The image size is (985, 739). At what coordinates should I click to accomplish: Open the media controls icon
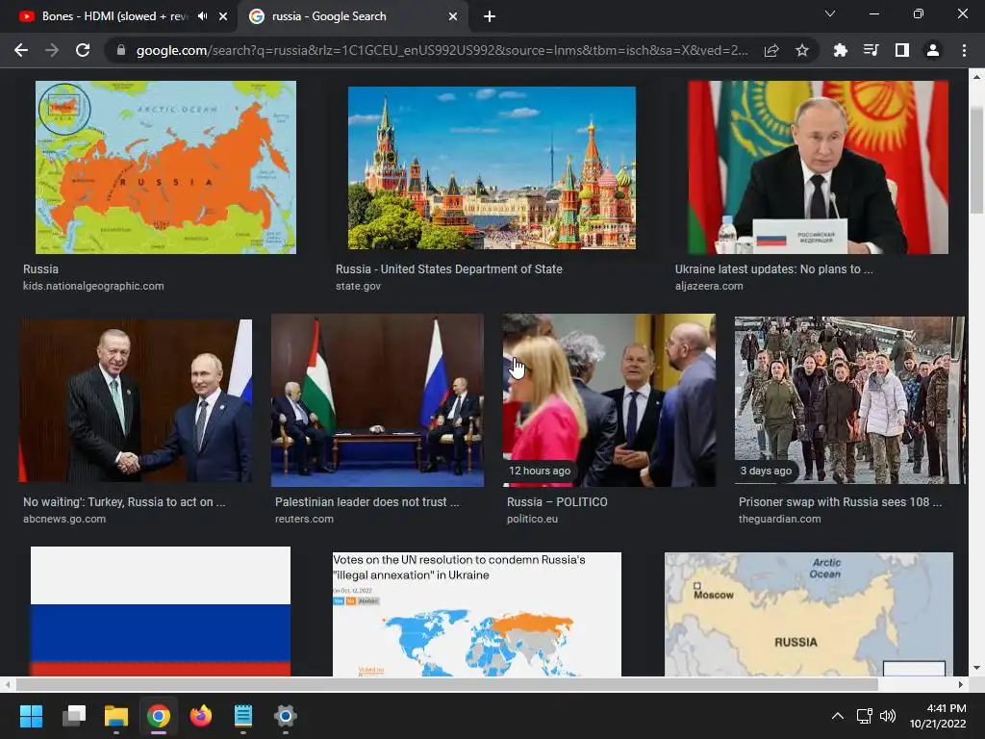click(x=871, y=50)
